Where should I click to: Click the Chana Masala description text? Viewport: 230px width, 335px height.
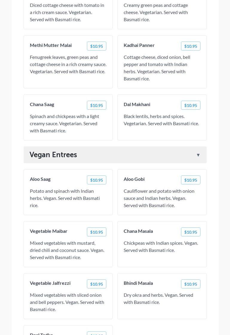click(x=161, y=247)
